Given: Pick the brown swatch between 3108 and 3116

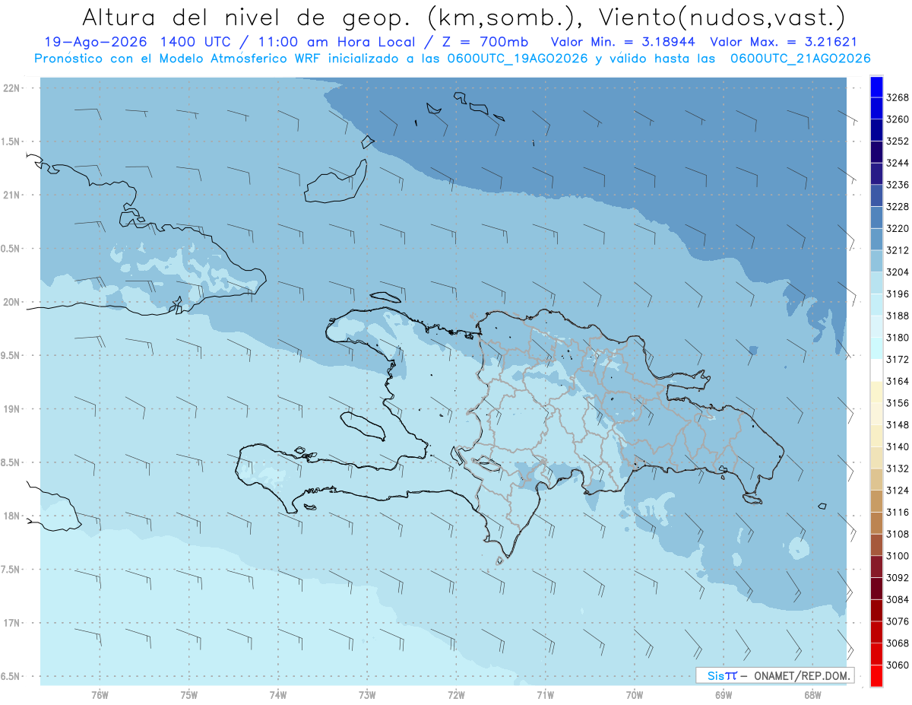Looking at the screenshot, I should click(876, 523).
